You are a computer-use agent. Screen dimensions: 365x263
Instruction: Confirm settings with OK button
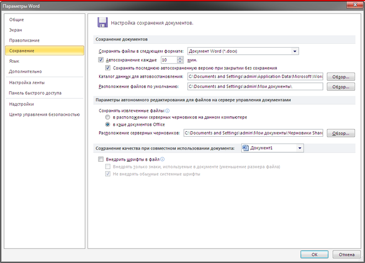click(x=315, y=254)
